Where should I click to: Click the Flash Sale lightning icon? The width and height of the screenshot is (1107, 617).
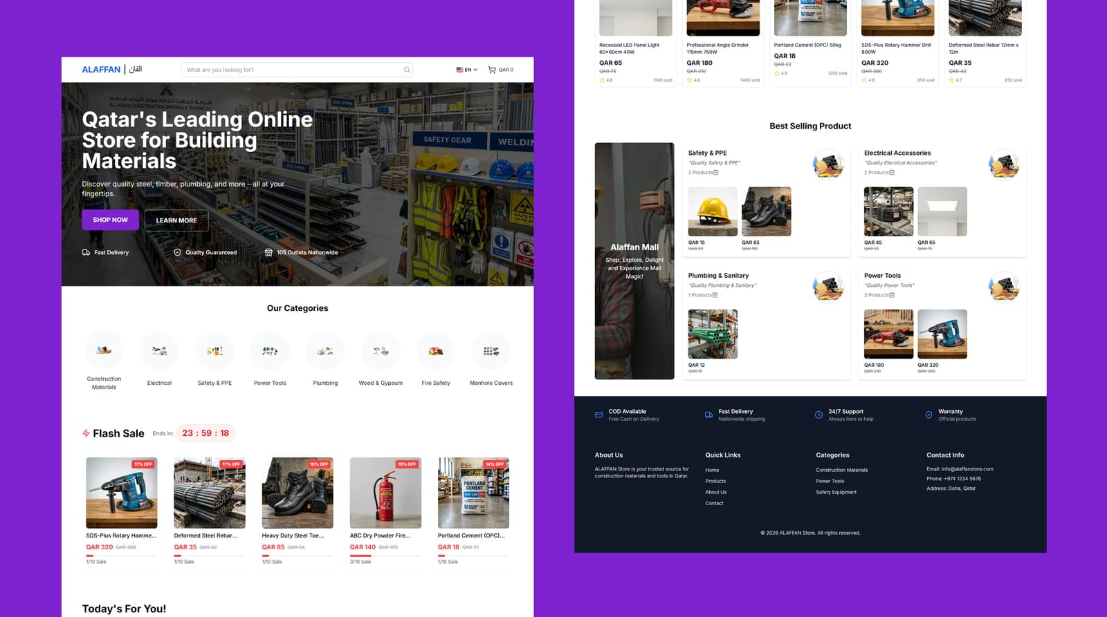click(86, 433)
